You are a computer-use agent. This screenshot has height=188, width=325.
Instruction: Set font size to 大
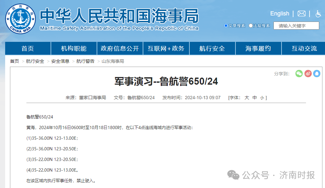[x=247, y=98]
